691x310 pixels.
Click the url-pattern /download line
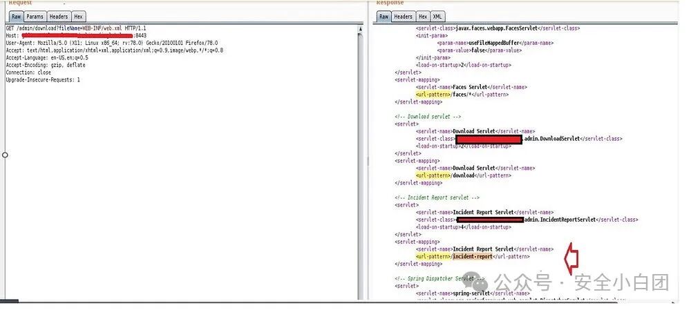coord(464,175)
